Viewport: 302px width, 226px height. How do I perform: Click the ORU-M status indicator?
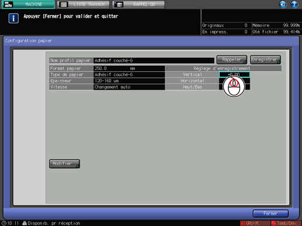(x=255, y=223)
